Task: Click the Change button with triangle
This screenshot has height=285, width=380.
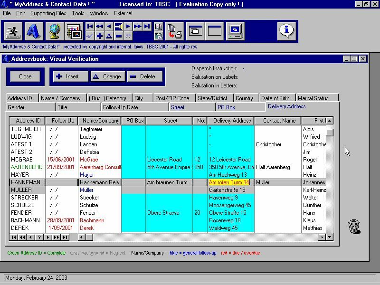Action: tap(108, 76)
